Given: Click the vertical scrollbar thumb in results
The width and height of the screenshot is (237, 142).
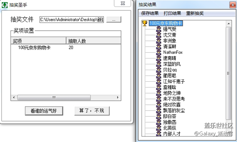Looking at the screenshot, I should [x=228, y=73].
